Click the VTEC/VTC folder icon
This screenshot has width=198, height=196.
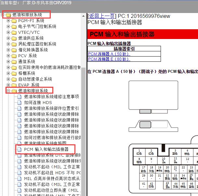[14, 33]
